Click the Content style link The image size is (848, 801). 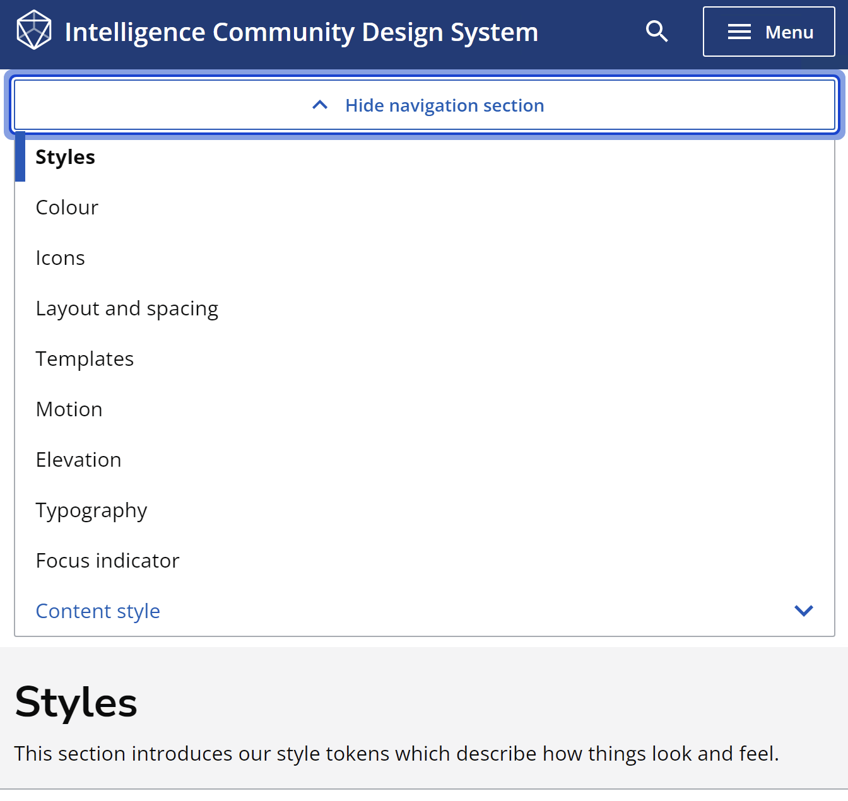click(98, 611)
